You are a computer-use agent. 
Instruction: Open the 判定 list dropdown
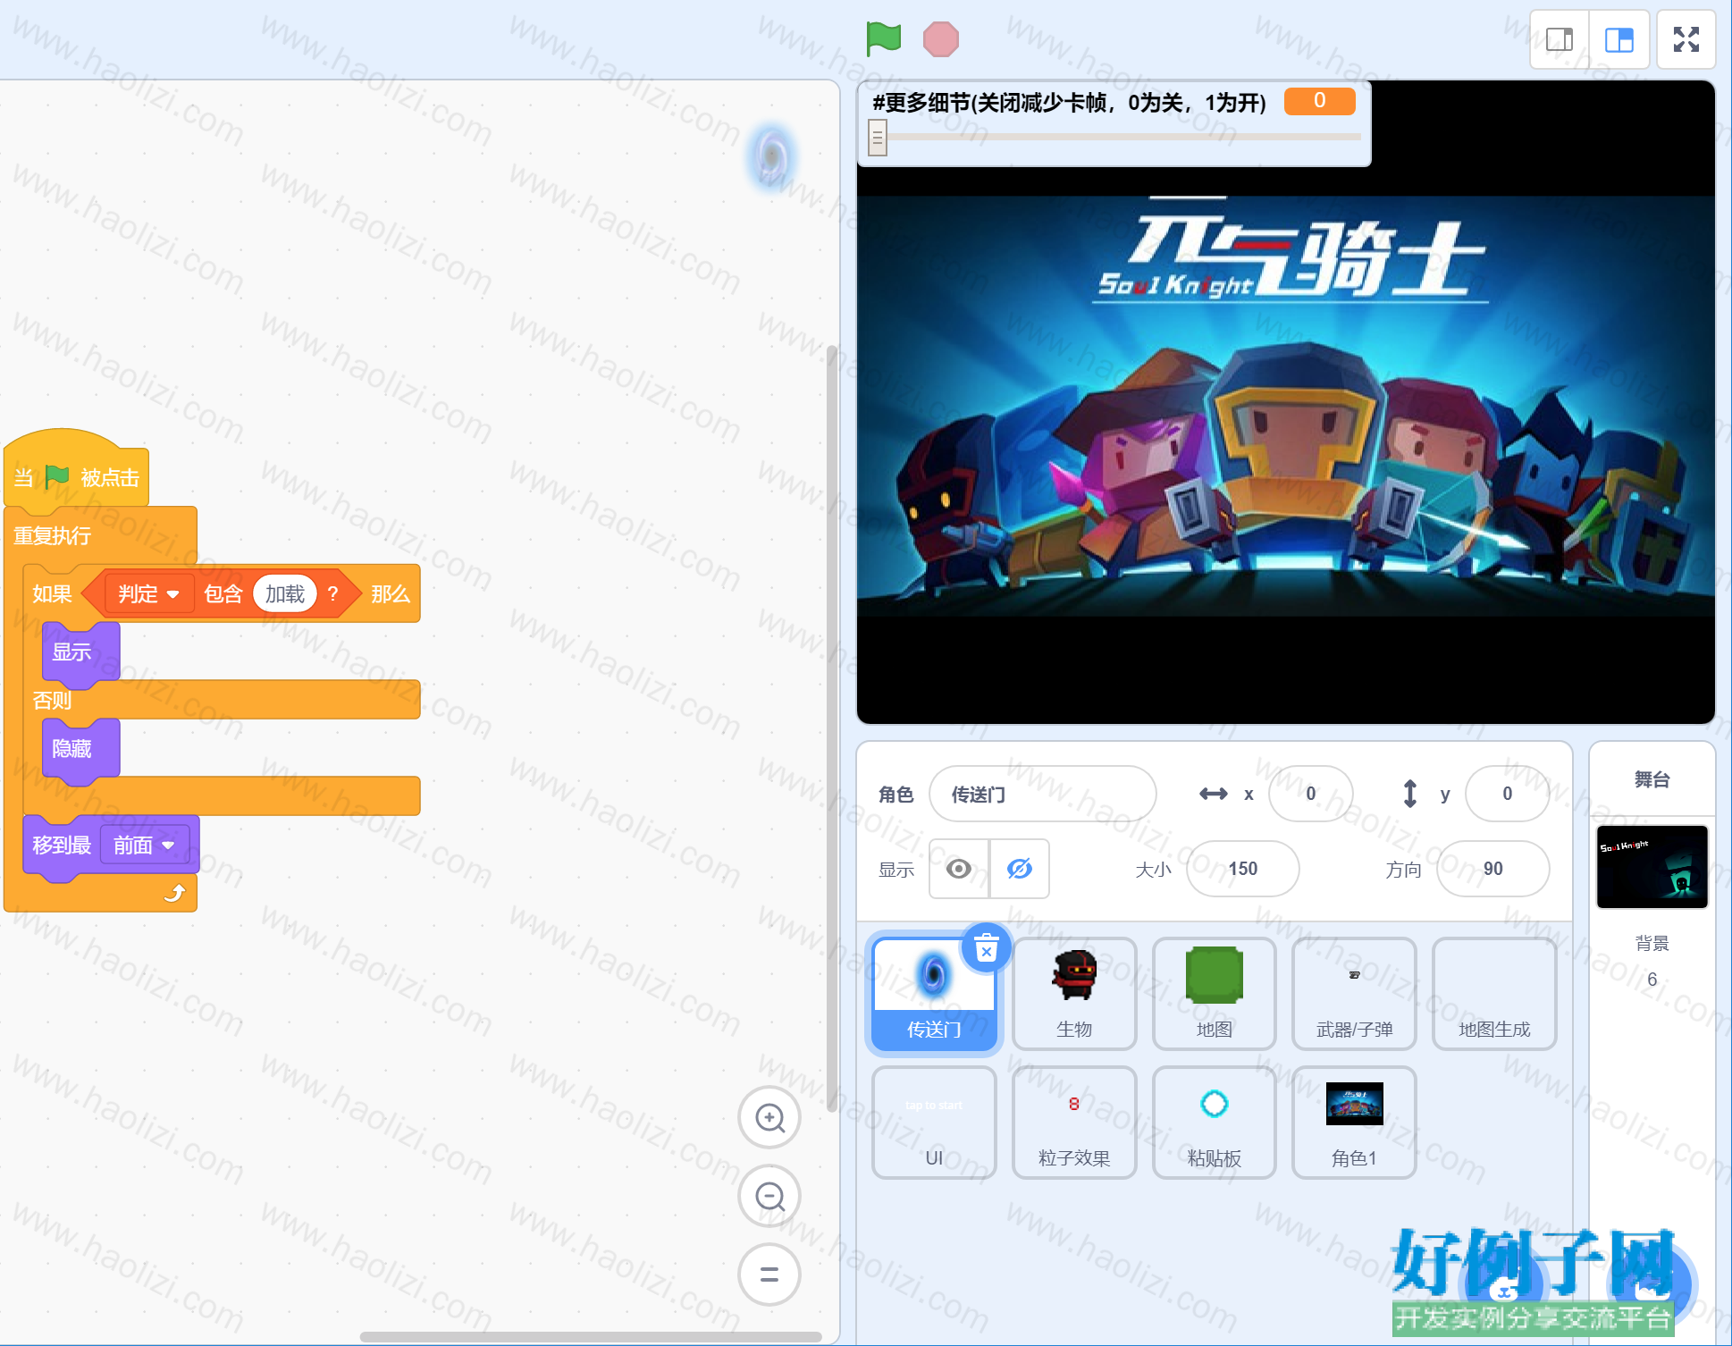pyautogui.click(x=149, y=594)
